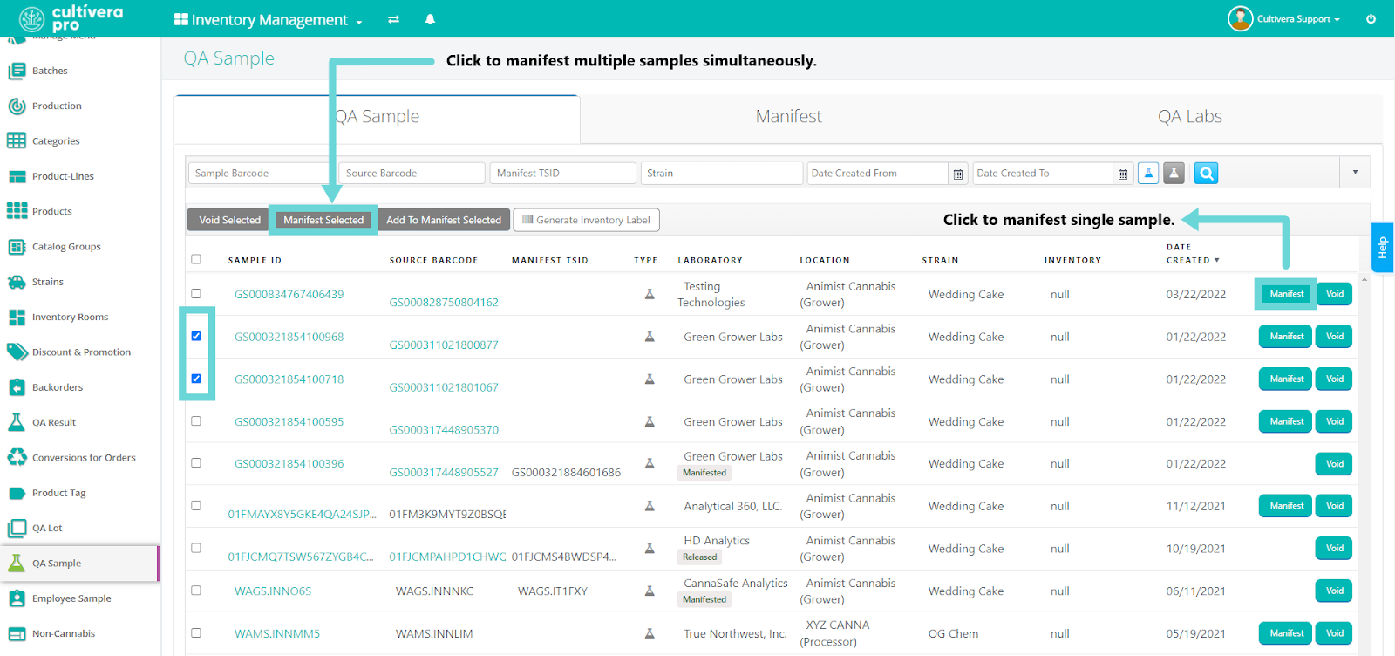The width and height of the screenshot is (1395, 656).
Task: Void the CannaSafe Analytics sample
Action: [1334, 591]
